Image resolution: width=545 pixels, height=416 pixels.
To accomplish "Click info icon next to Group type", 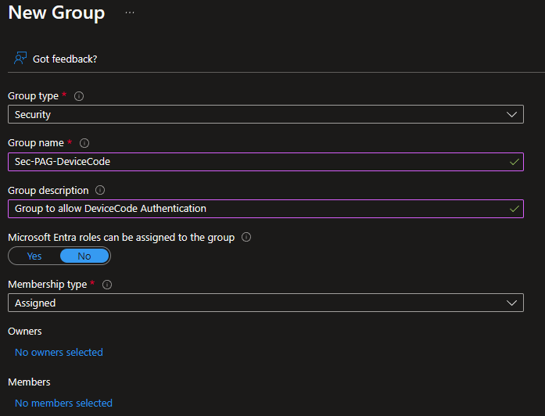I will point(79,96).
